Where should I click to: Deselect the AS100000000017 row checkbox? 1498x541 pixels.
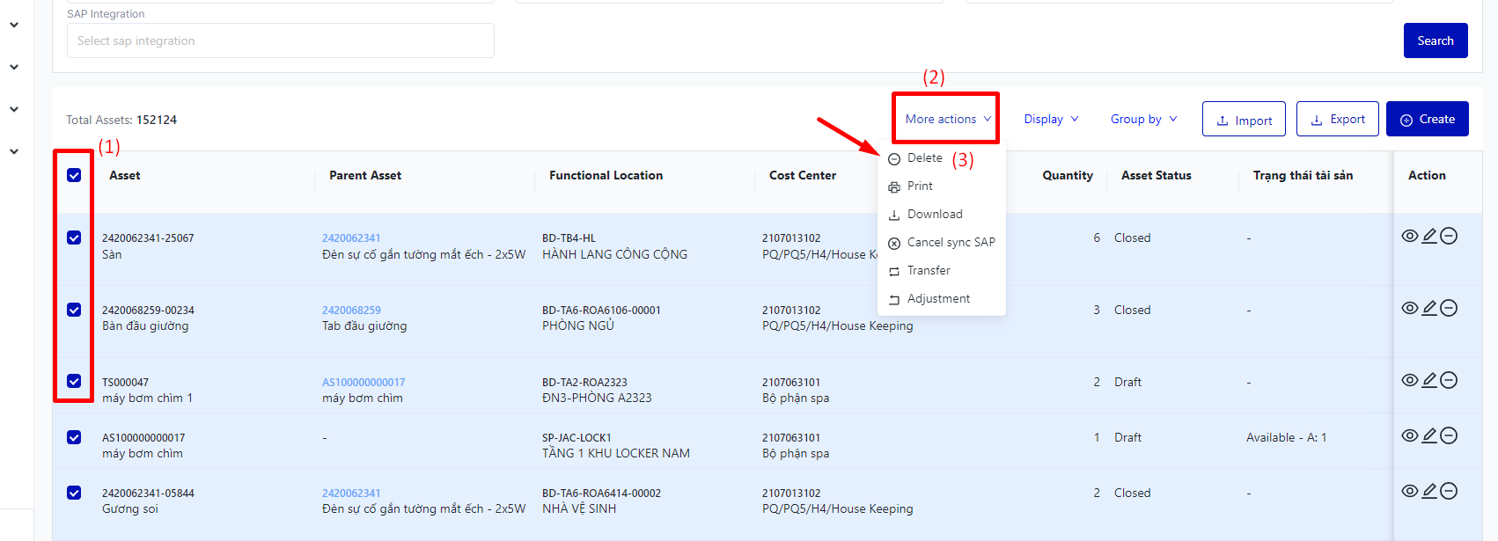(x=74, y=437)
